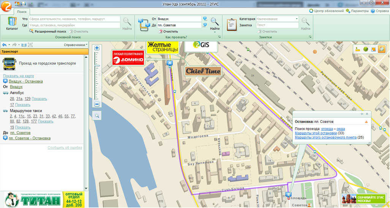Open the Каталог catalog button
The image size is (390, 208).
click(x=12, y=24)
